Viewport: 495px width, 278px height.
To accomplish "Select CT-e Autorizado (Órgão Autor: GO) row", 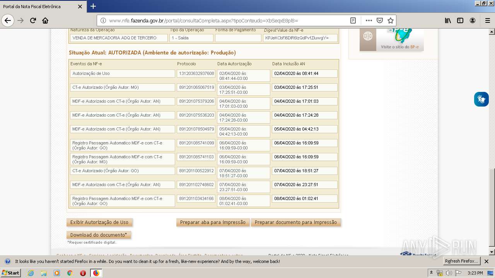I will click(x=123, y=171).
